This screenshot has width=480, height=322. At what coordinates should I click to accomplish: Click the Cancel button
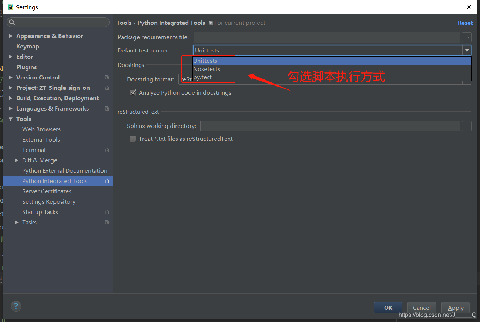(422, 308)
